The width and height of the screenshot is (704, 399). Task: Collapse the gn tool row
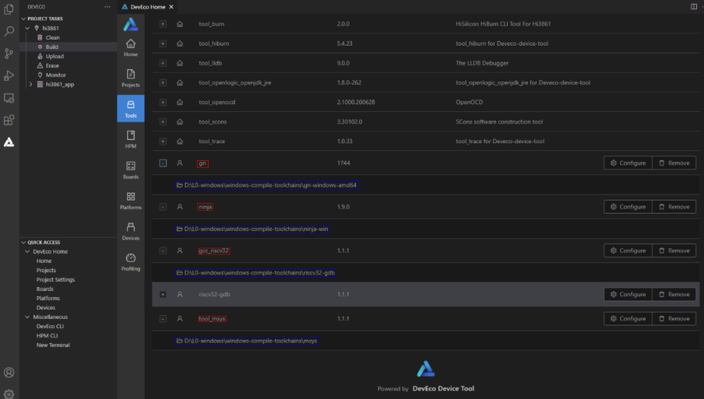[x=163, y=163]
